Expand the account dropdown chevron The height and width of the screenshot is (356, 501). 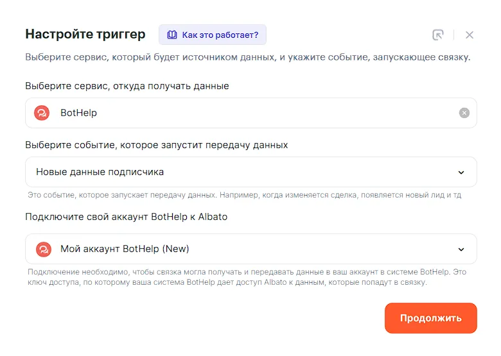pos(461,249)
